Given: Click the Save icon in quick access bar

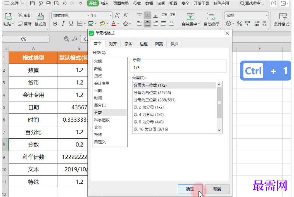Looking at the screenshot, I should (x=32, y=3).
